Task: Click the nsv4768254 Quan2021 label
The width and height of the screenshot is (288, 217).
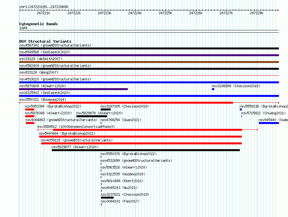Action: click(x=121, y=120)
